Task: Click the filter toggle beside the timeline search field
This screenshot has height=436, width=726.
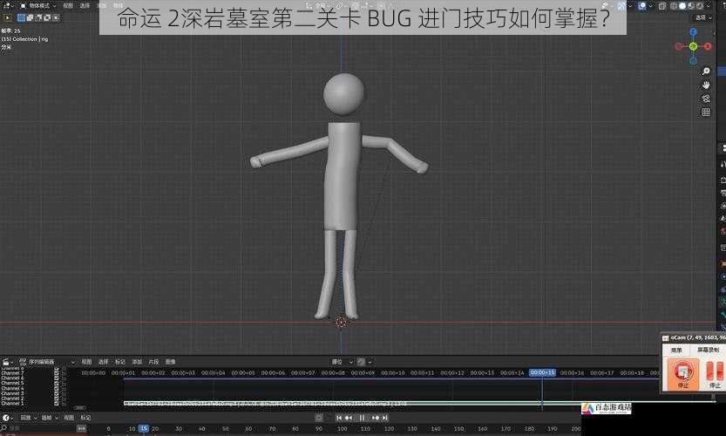Action: (81, 428)
